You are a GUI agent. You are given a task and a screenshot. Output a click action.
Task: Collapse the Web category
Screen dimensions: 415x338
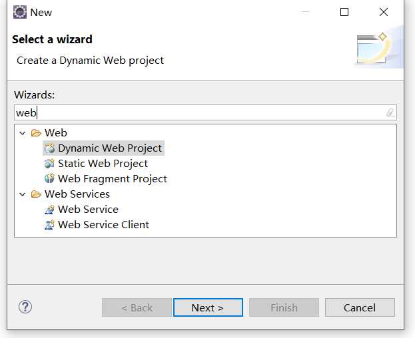(23, 133)
